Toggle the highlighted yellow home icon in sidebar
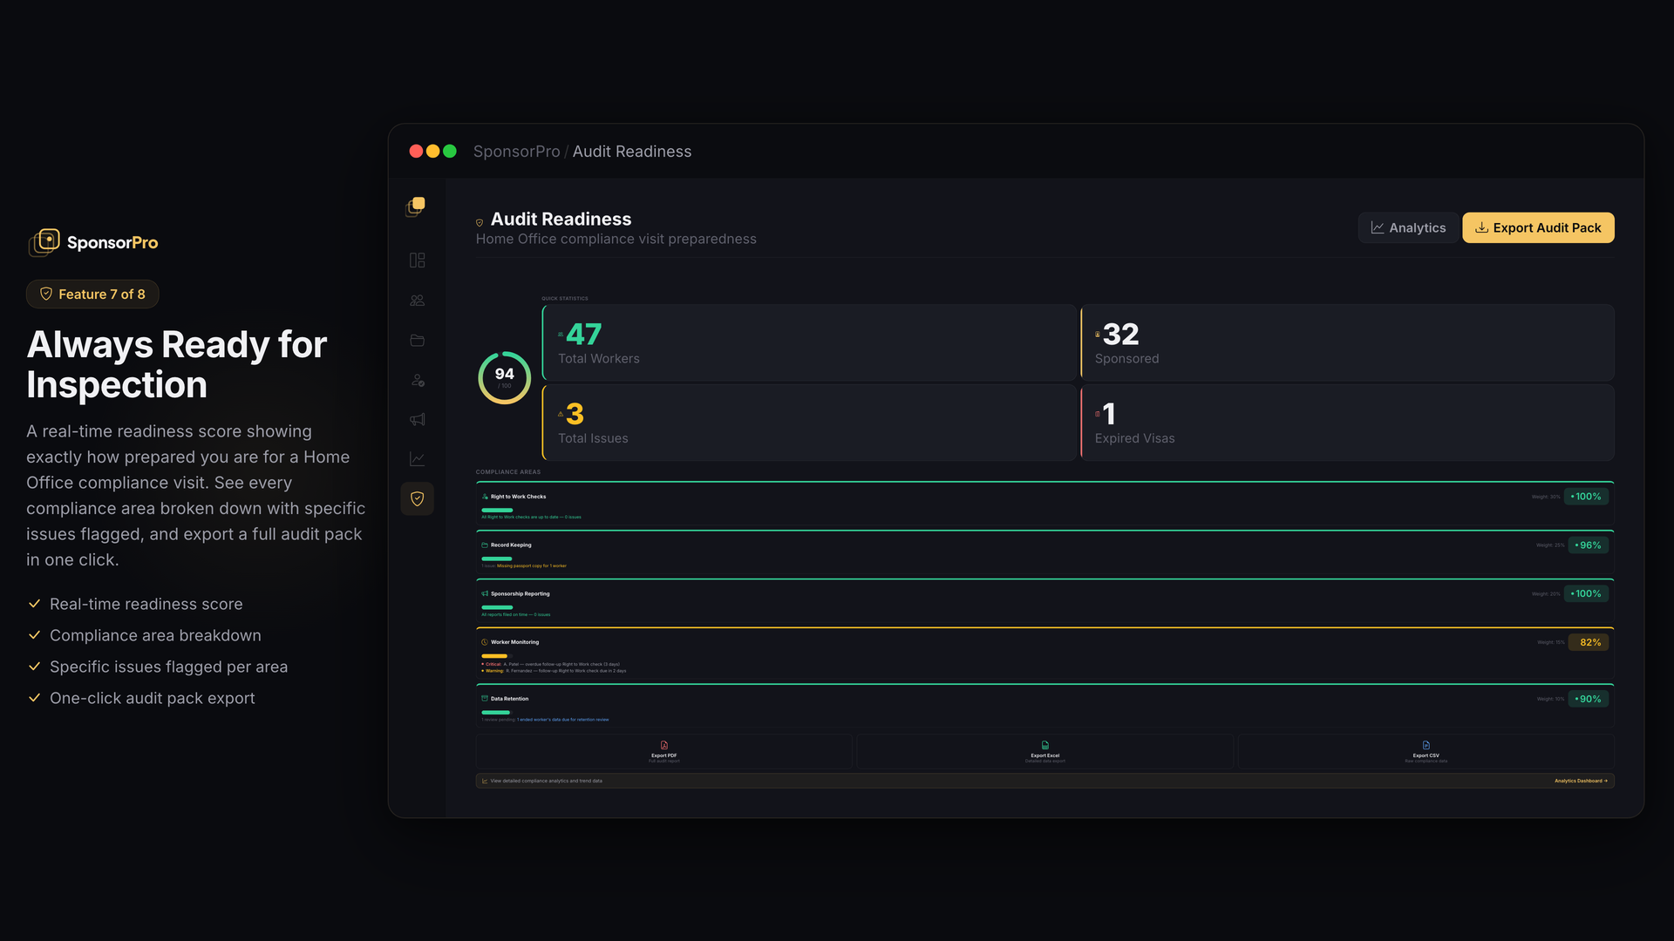Image resolution: width=1674 pixels, height=941 pixels. (x=417, y=206)
